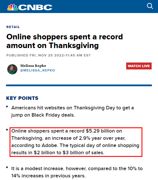158x180 pixels.
Task: Click the CNBC wordmark in header
Action: click(35, 8)
